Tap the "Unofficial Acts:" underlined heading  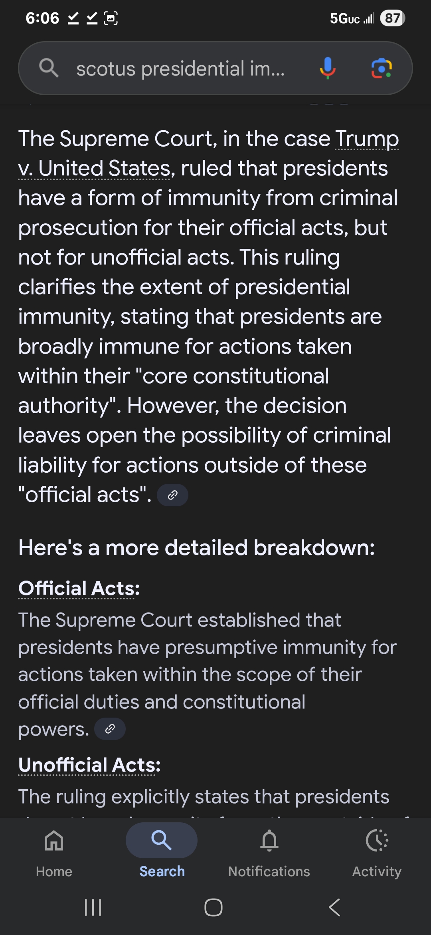tap(89, 765)
